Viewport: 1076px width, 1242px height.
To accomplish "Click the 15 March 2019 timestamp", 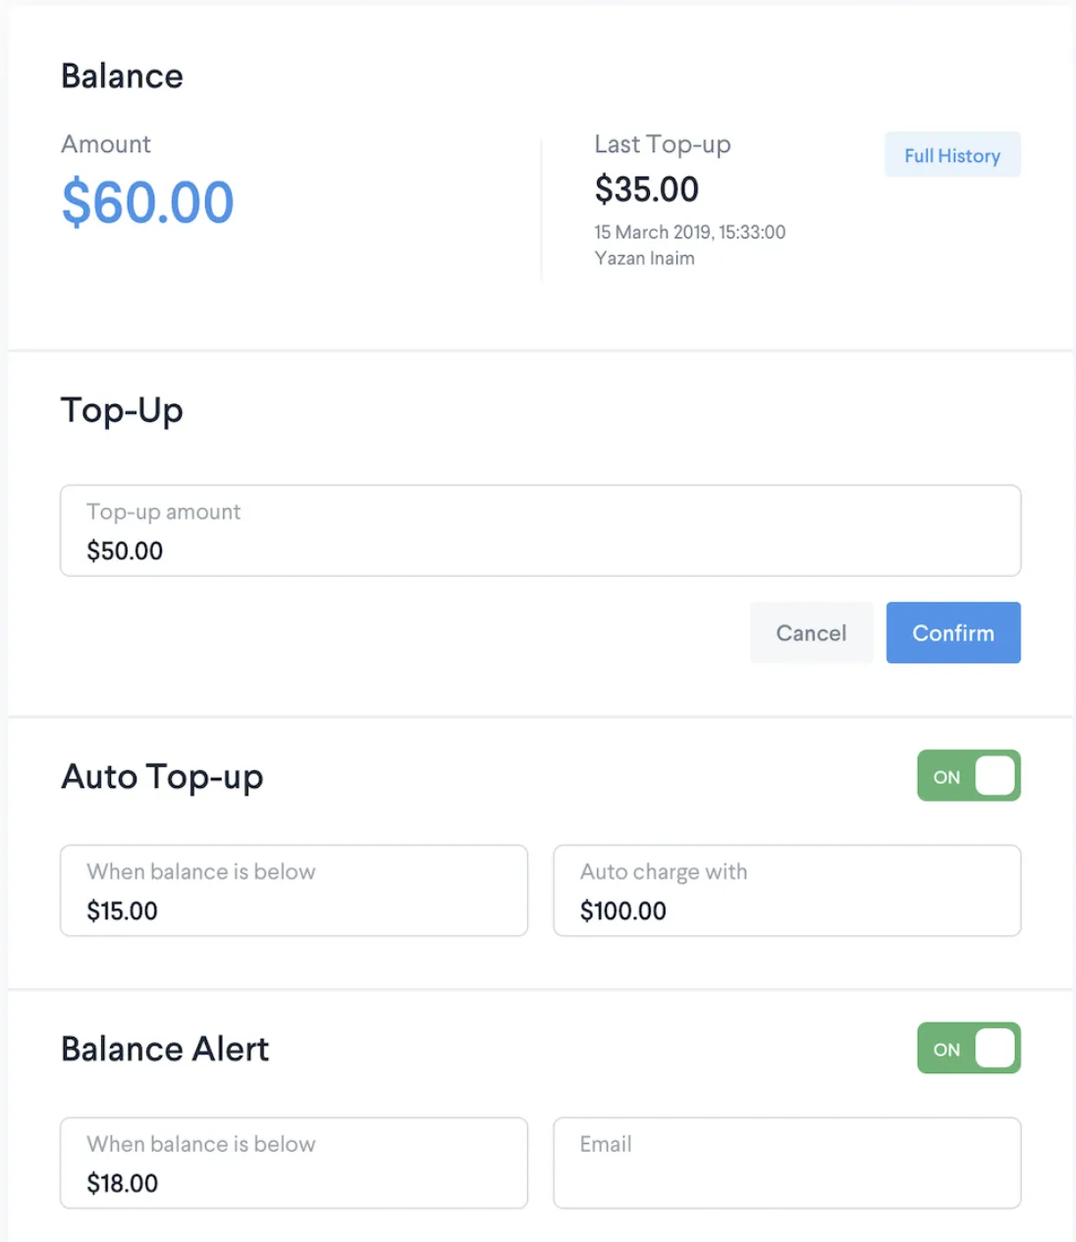I will tap(690, 233).
